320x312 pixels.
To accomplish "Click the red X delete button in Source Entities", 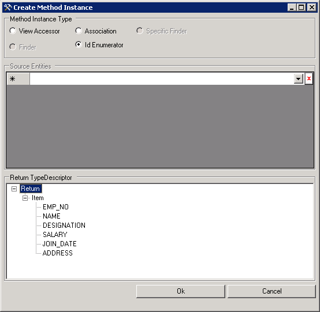I will (x=309, y=78).
